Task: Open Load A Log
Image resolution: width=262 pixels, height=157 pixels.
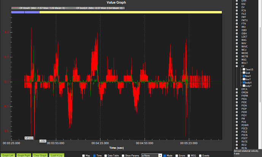Action: click(57, 155)
